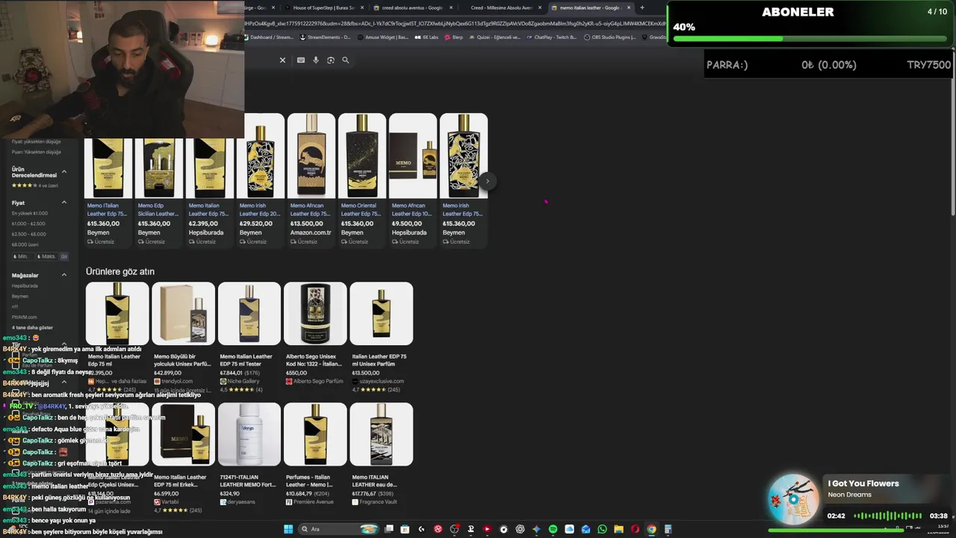The height and width of the screenshot is (538, 956).
Task: Open Memo African Leather ₺9.500,00 Hepsiburada listing
Action: (x=412, y=179)
